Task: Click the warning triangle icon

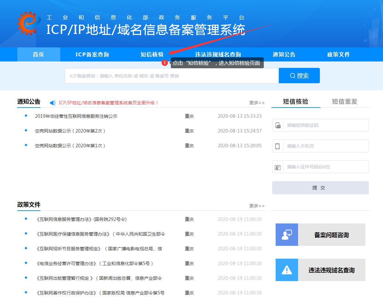Action: point(287,270)
